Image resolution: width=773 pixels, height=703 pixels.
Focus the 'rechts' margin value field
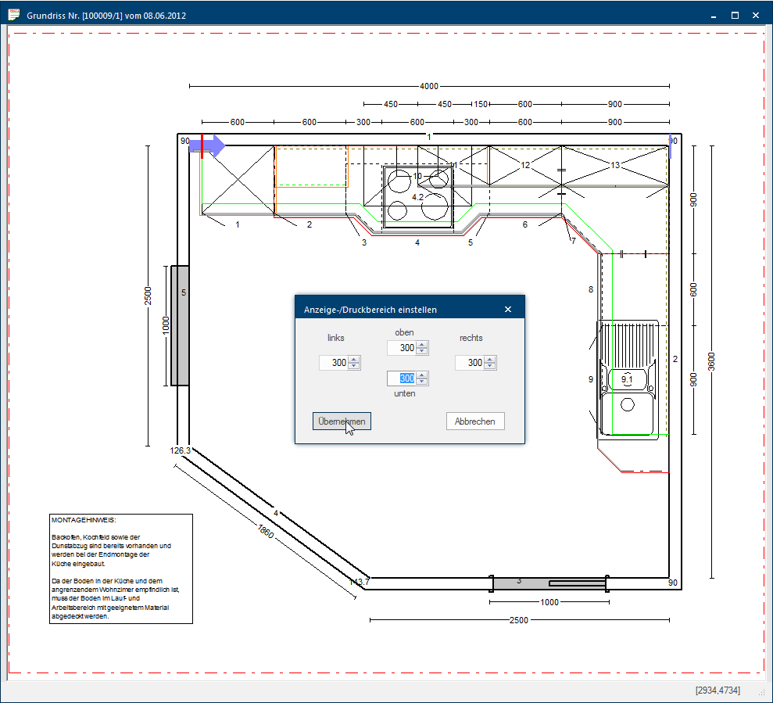(x=470, y=363)
